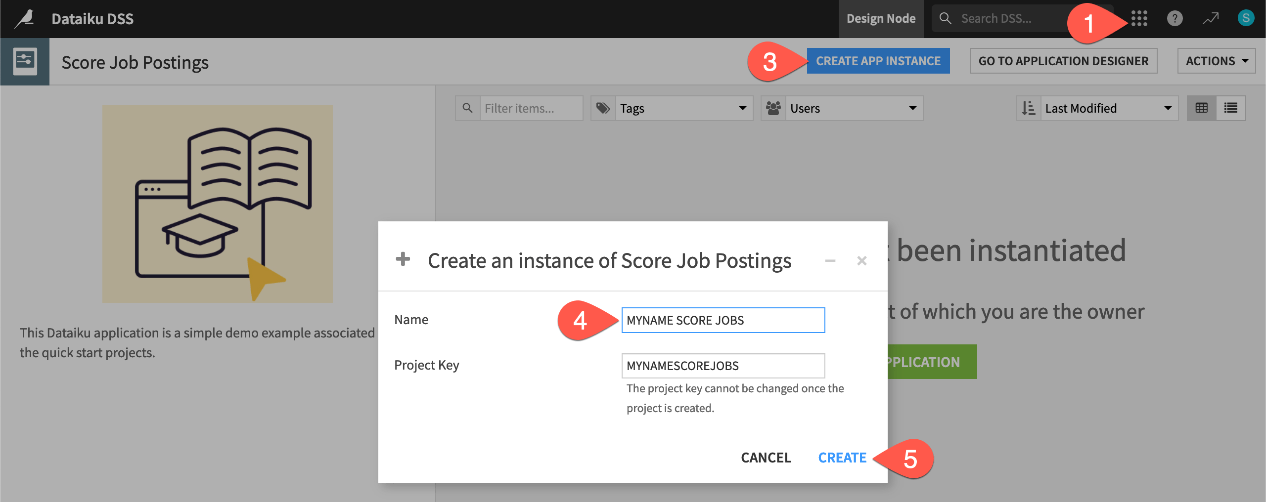1266x502 pixels.
Task: Click the help question mark icon
Action: 1175,18
